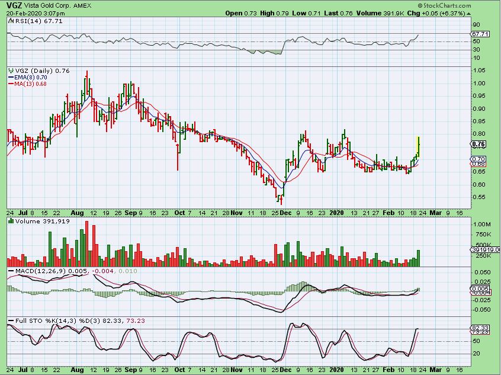The image size is (501, 375).
Task: Click the Volume bars legend icon
Action: 11,221
